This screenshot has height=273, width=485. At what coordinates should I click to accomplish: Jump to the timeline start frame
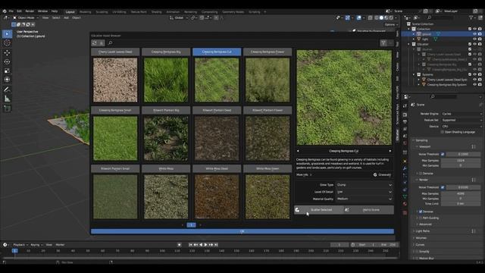[190, 244]
